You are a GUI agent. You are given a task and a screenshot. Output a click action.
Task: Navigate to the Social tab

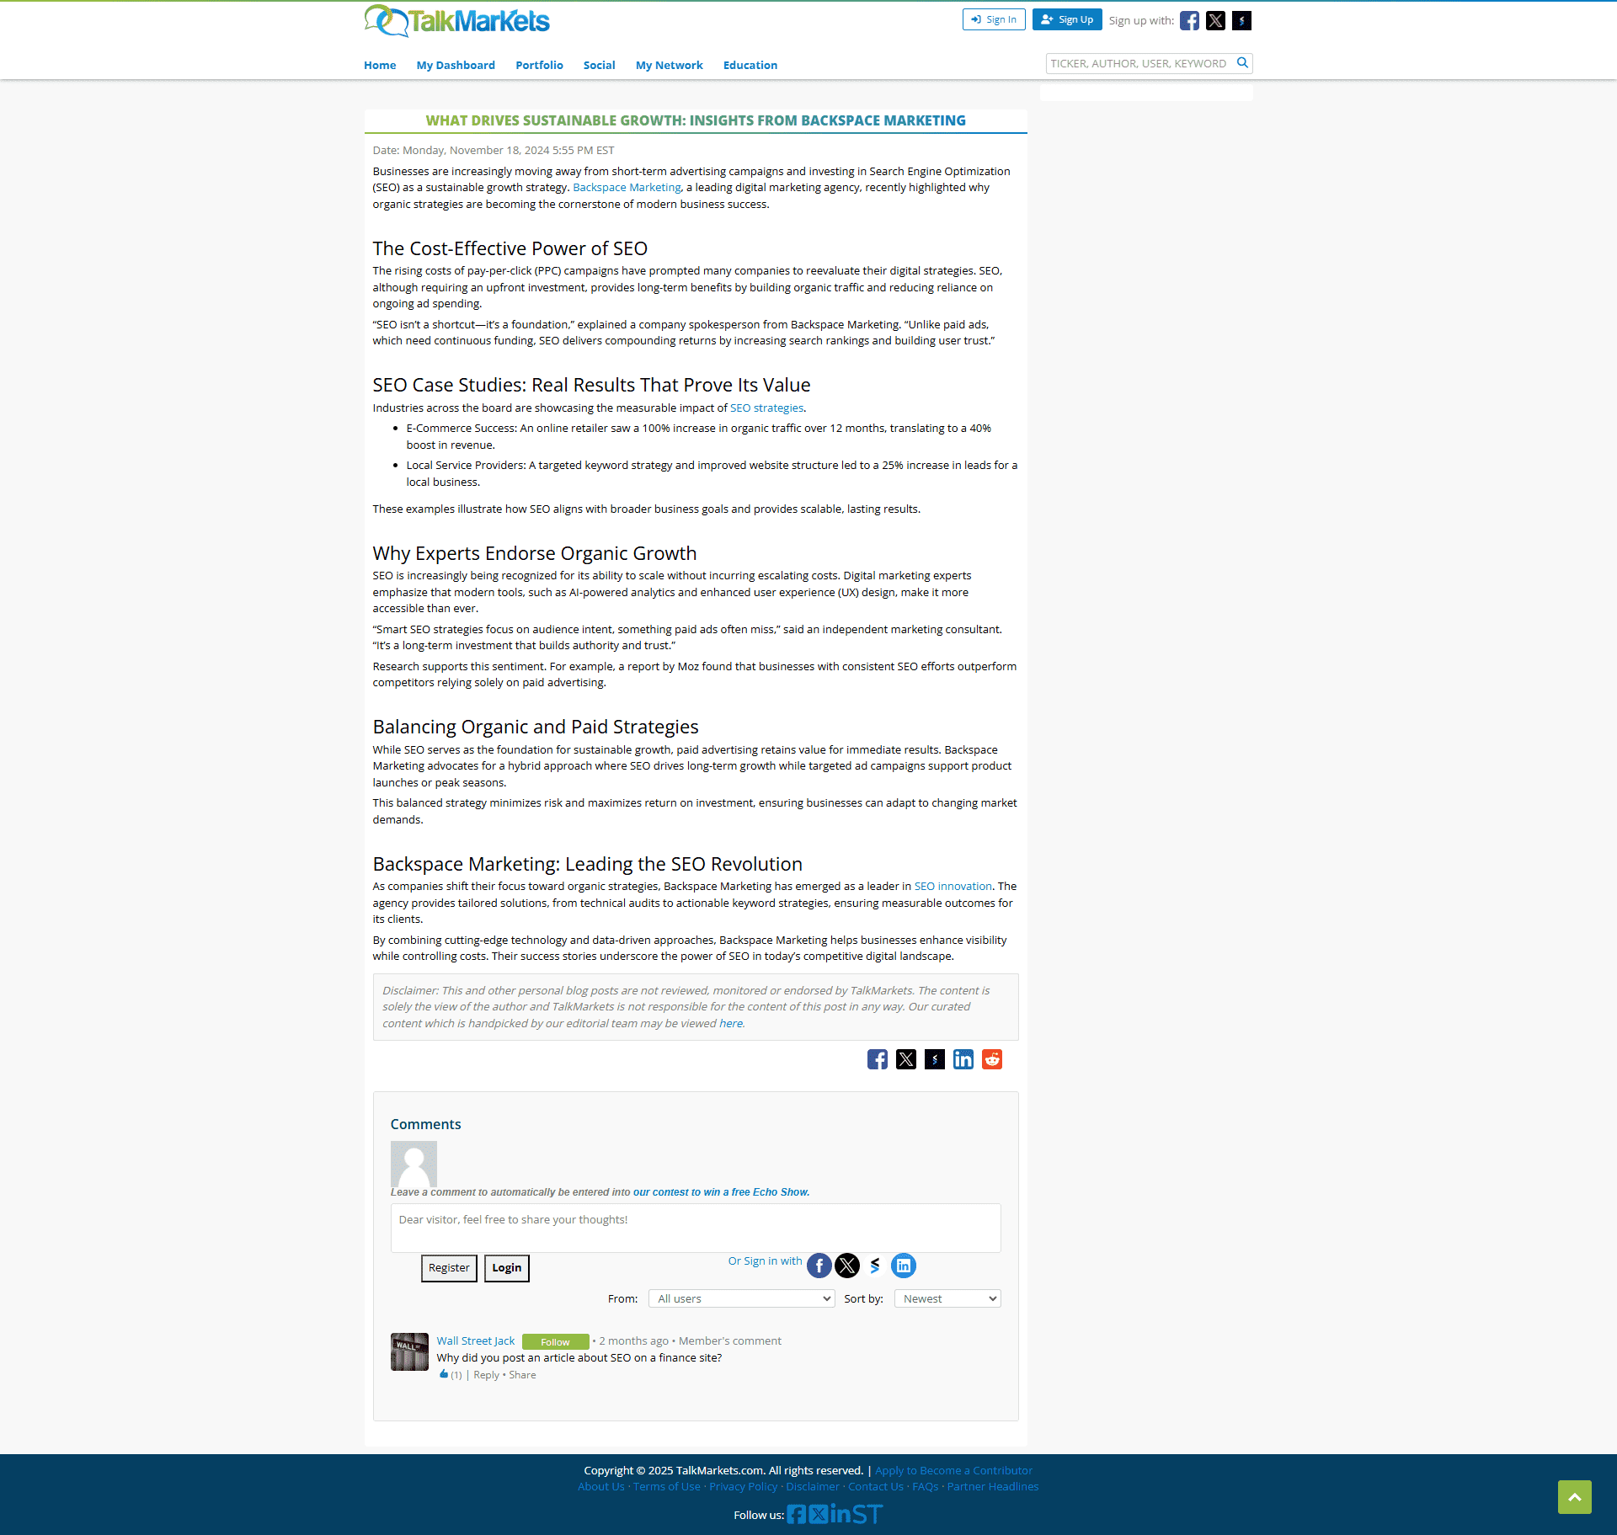(597, 65)
